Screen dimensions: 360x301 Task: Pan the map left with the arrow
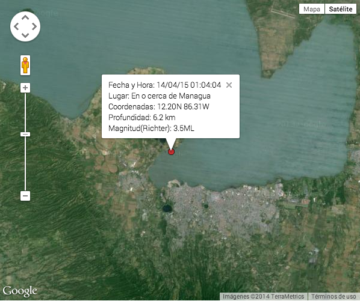[16, 26]
